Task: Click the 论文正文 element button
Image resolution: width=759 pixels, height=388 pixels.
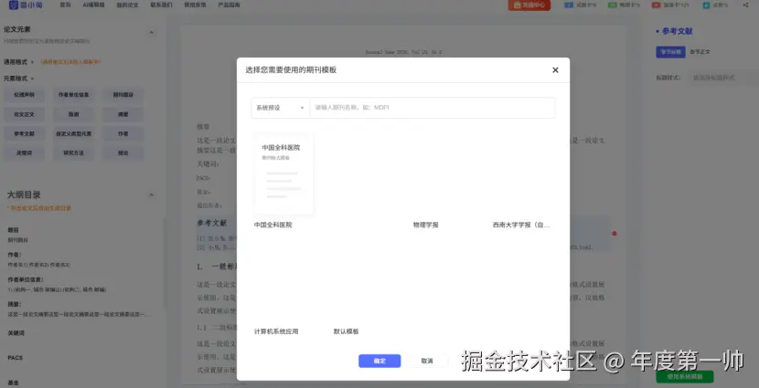Action: (x=24, y=114)
